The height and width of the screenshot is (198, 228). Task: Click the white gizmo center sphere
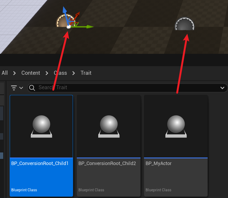[69, 27]
